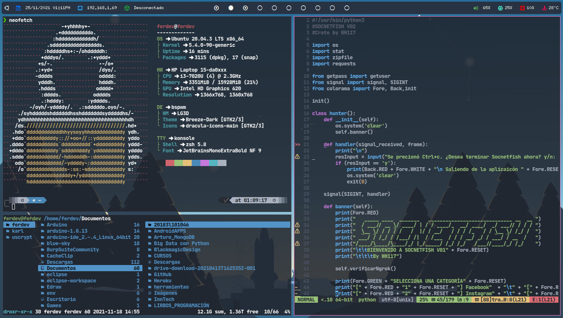The image size is (563, 318).
Task: Click the temperature icon showing 28°C
Action: pos(545,8)
